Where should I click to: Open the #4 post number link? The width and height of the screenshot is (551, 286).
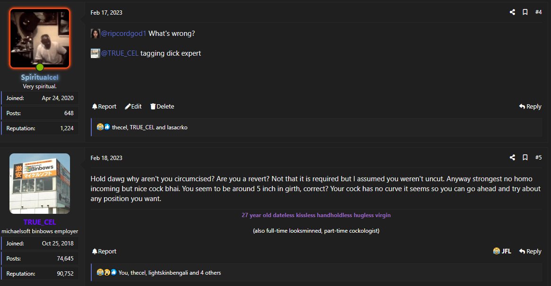(x=538, y=12)
